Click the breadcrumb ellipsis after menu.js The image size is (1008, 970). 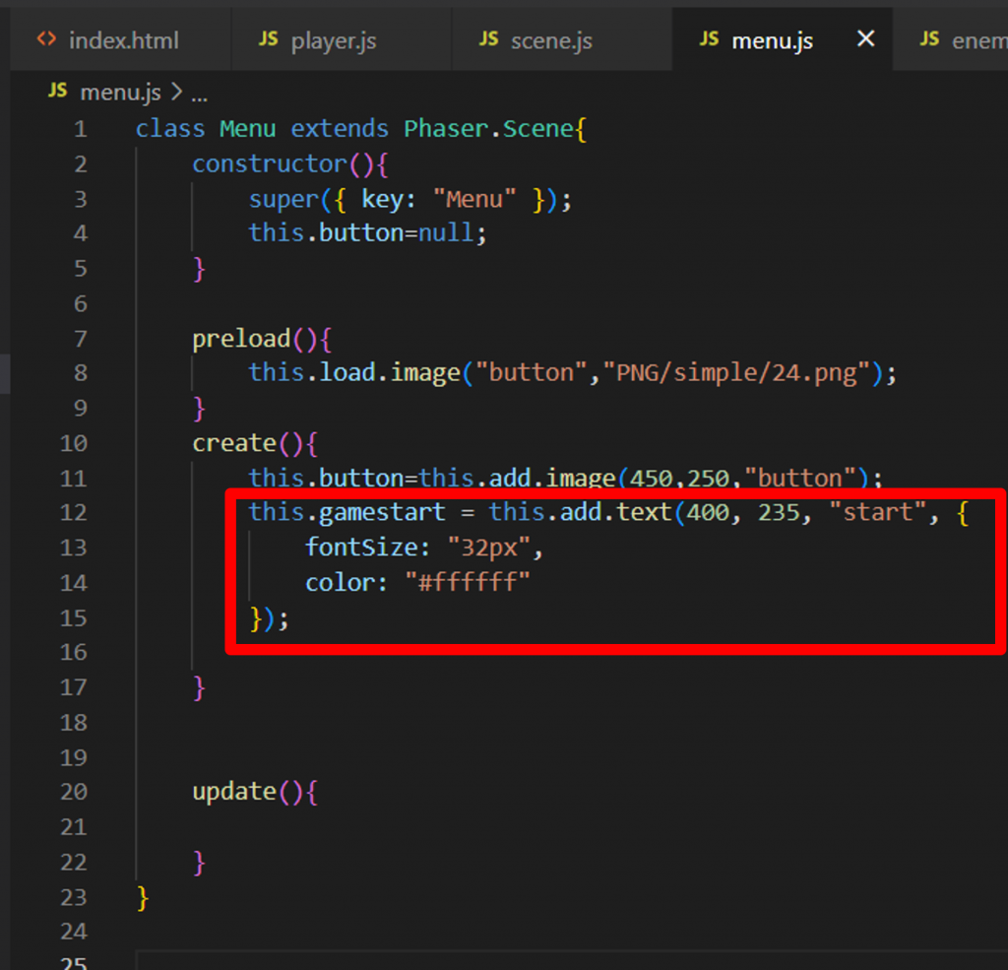point(199,97)
